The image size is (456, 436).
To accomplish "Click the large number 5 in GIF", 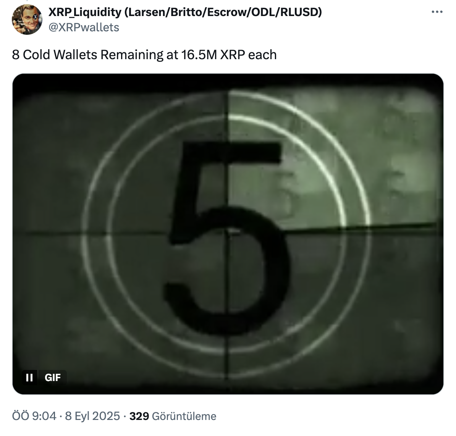I will point(227,237).
